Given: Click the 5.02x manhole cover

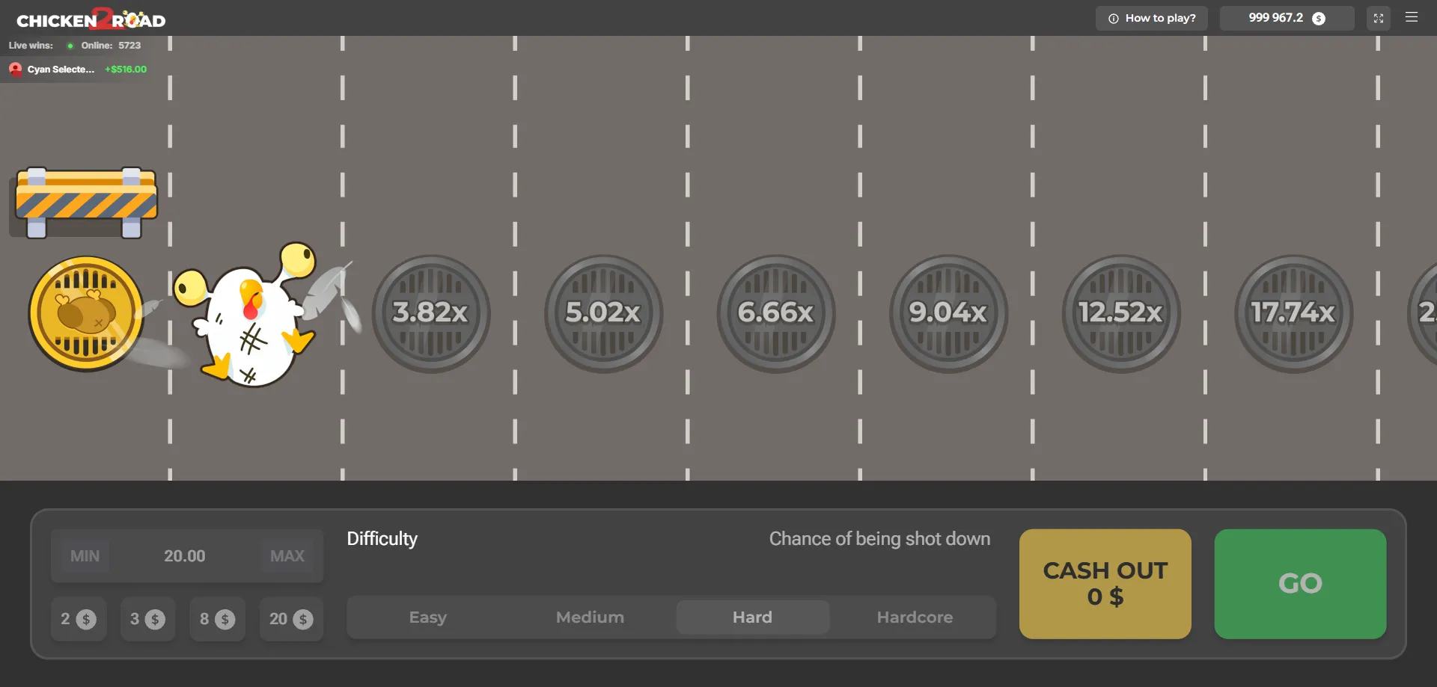Looking at the screenshot, I should (x=603, y=313).
